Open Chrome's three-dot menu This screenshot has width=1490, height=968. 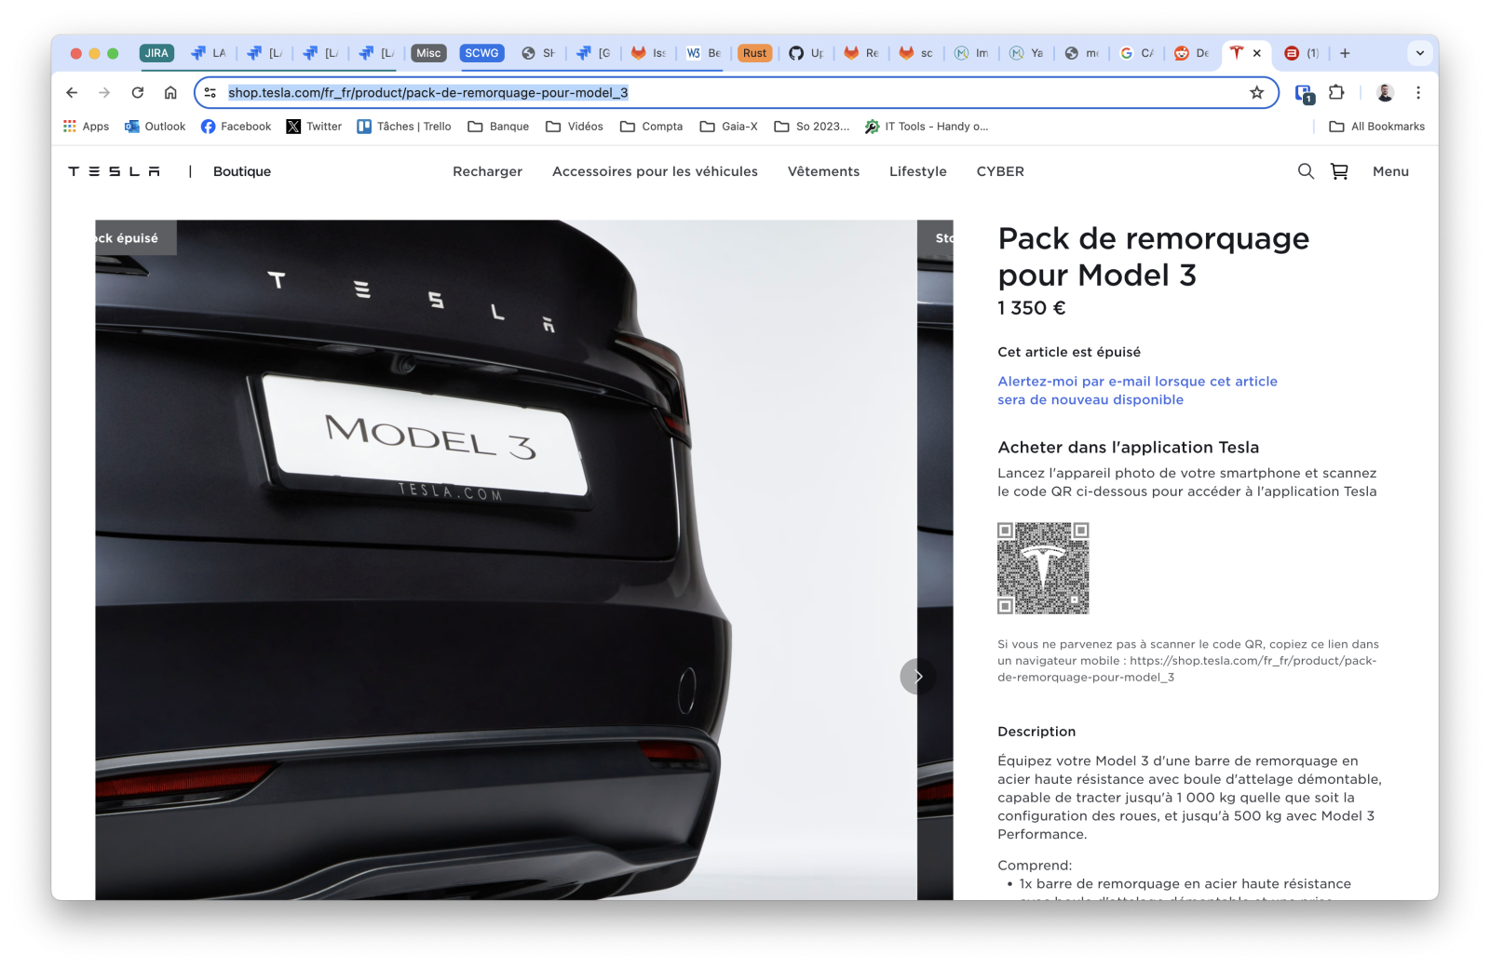coord(1418,93)
